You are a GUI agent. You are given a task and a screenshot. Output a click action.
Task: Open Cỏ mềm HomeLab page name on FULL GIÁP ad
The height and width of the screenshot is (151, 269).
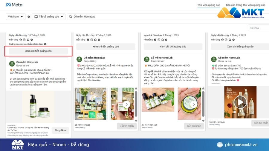(x=162, y=58)
